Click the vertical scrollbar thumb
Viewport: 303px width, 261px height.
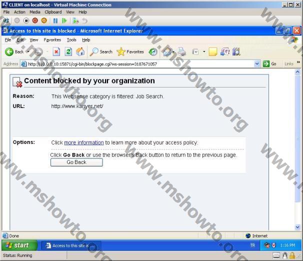(x=297, y=138)
